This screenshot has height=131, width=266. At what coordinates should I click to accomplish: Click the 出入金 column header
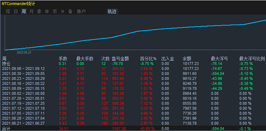(168, 59)
